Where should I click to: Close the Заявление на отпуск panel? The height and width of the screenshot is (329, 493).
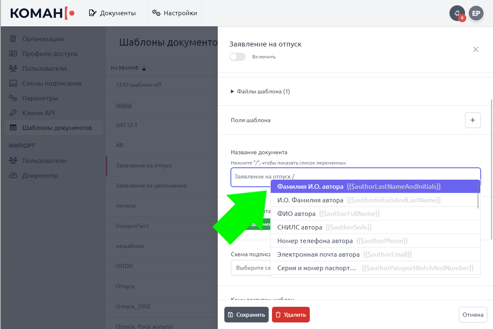point(476,49)
